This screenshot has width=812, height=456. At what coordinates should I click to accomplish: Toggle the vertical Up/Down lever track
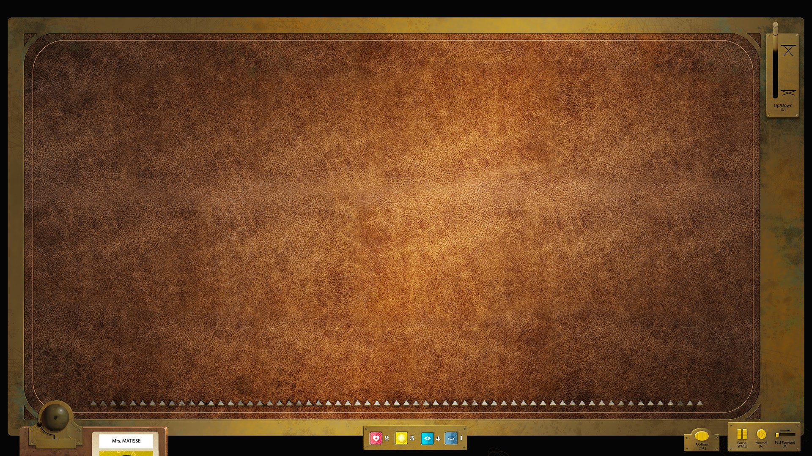[x=775, y=68]
